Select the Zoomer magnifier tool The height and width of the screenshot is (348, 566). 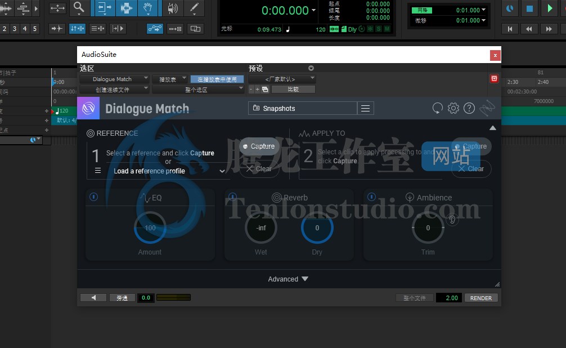tap(79, 7)
